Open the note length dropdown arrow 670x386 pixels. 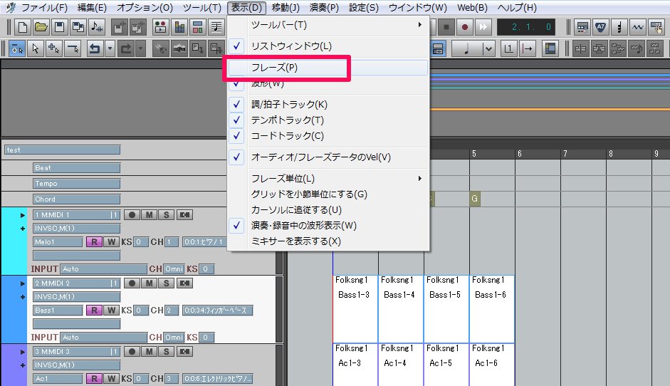pyautogui.click(x=489, y=48)
